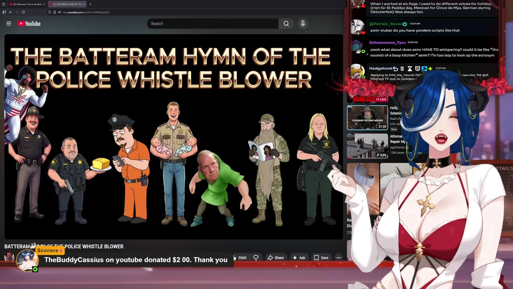Open the Afroman 'Repair My' video thumbnail
The width and height of the screenshot is (513, 289).
tap(367, 146)
